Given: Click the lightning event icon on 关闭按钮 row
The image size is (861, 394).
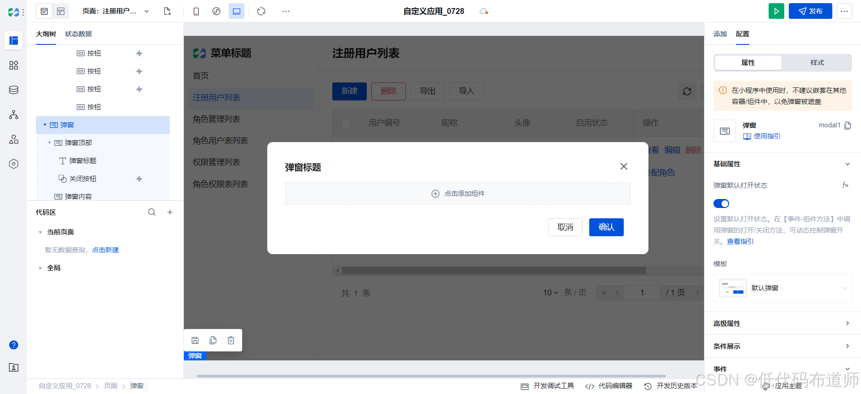Looking at the screenshot, I should click(x=139, y=179).
